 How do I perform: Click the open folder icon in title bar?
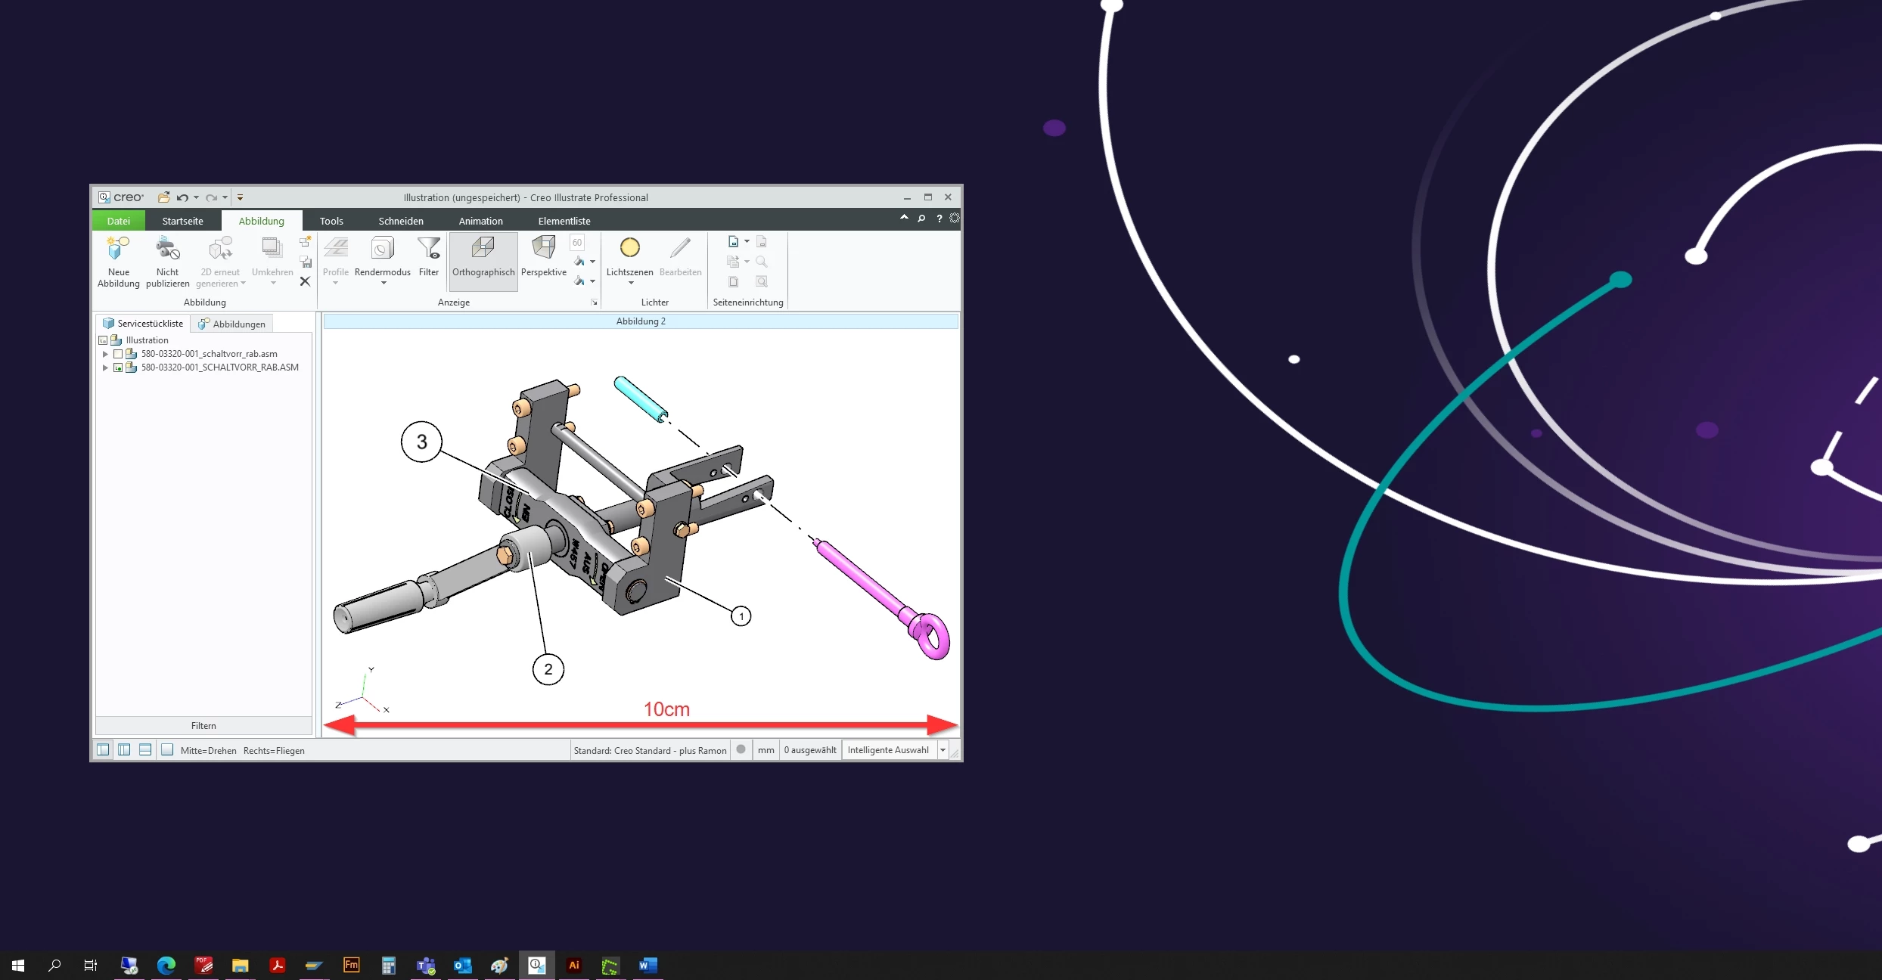point(163,197)
